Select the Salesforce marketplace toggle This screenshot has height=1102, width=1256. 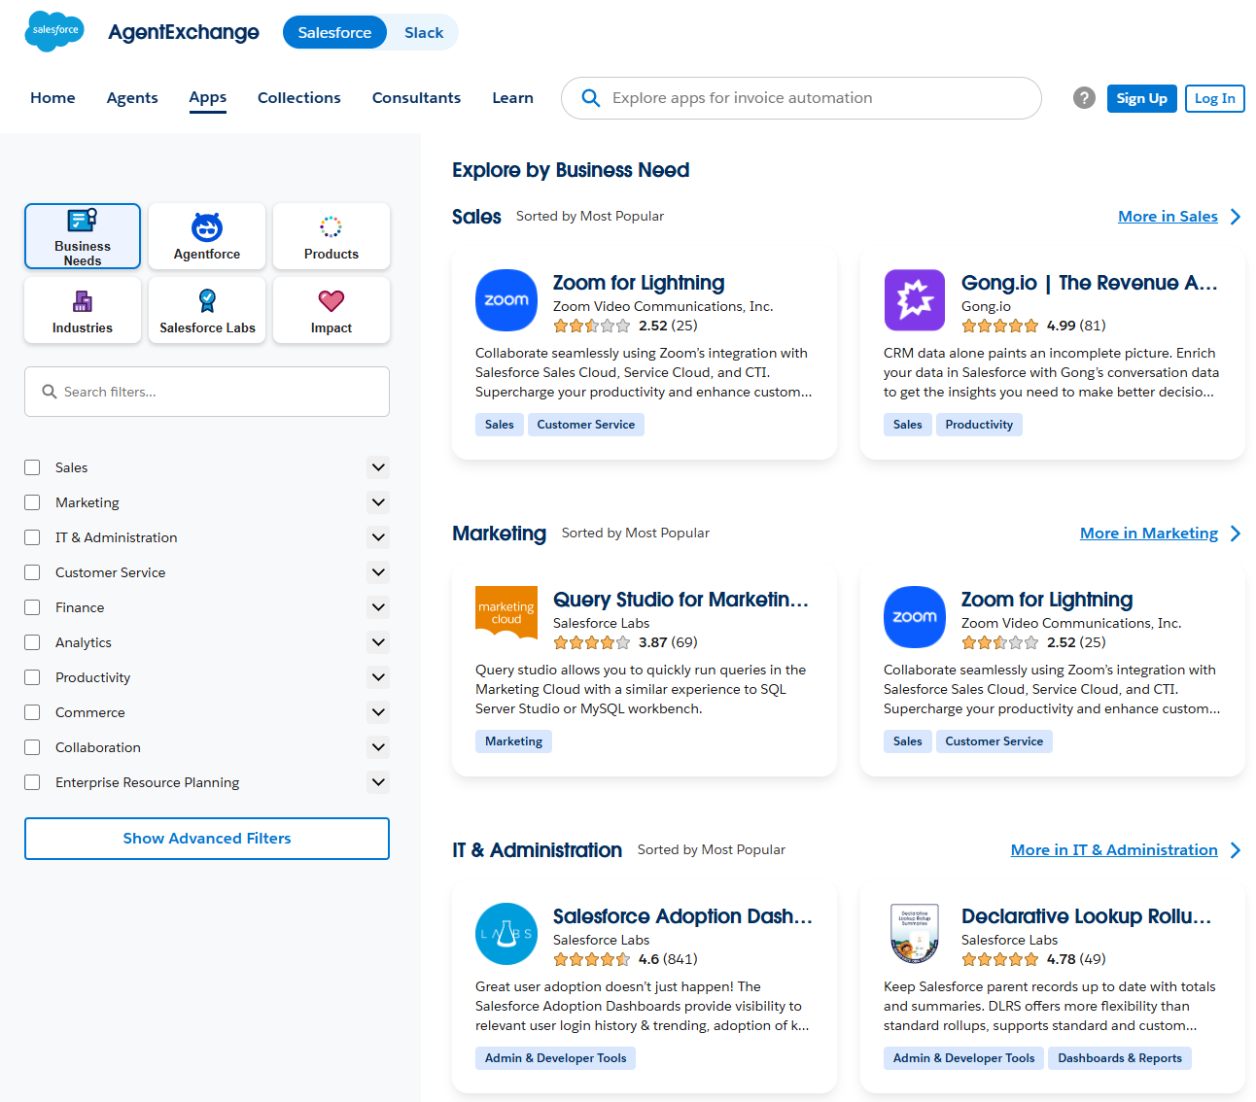[x=334, y=32]
